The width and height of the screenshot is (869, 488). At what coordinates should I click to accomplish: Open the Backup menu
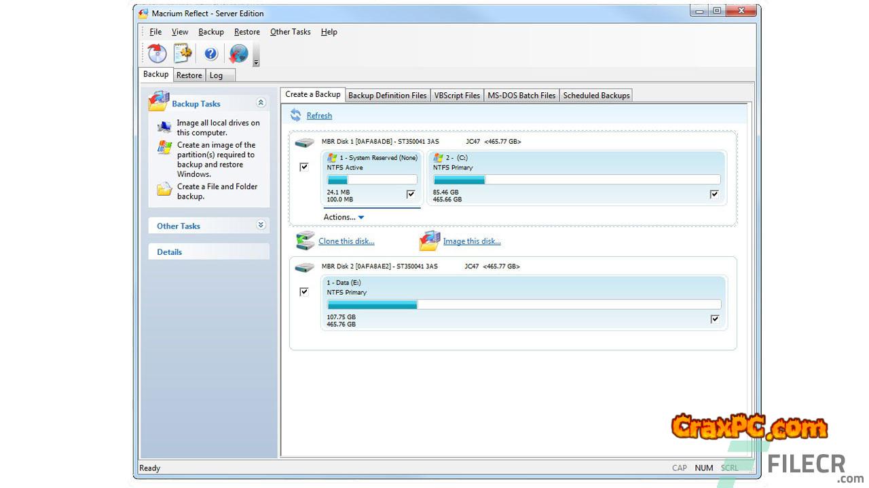pos(211,32)
